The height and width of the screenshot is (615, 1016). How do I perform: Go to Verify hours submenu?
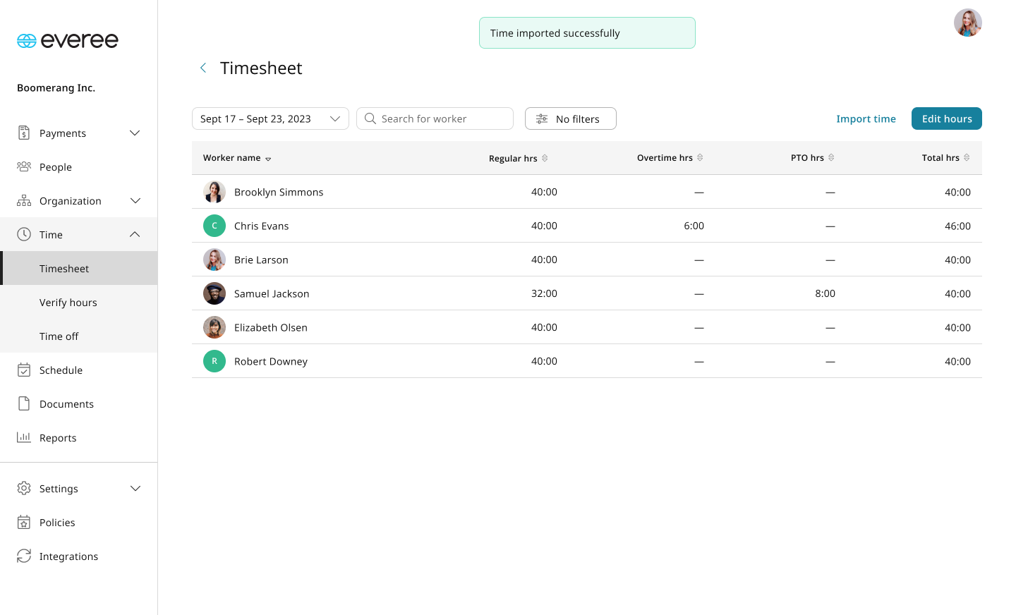coord(68,302)
